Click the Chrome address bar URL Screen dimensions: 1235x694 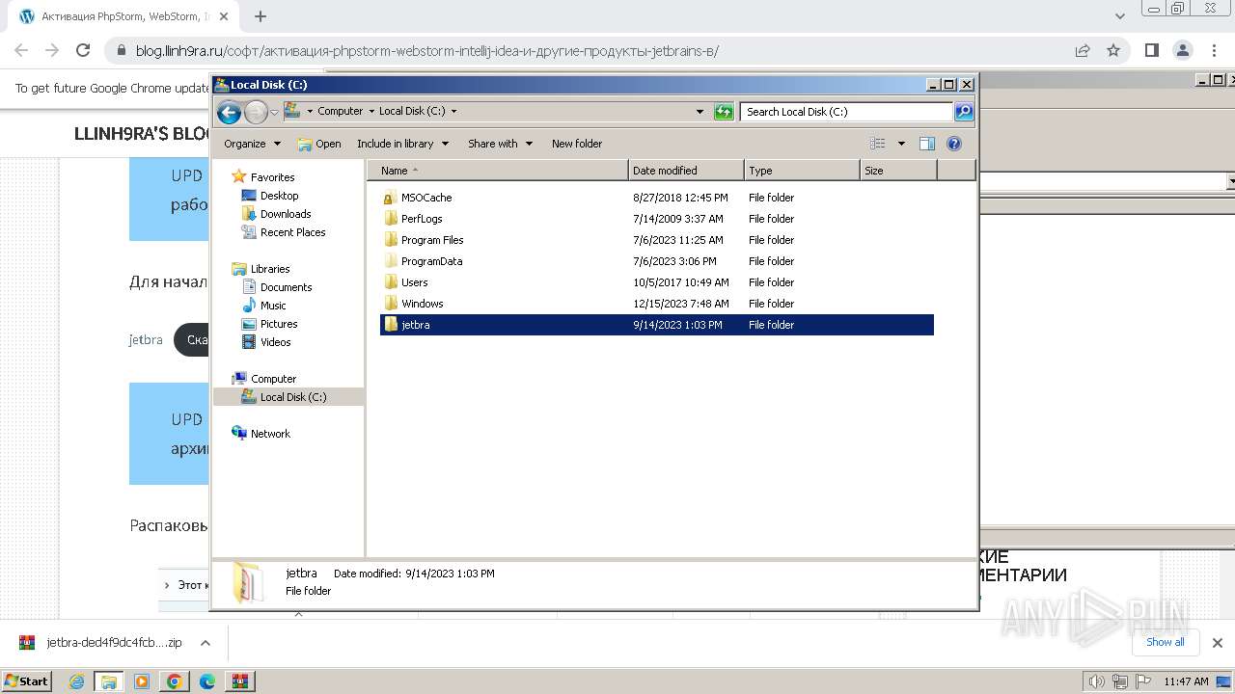[427, 51]
